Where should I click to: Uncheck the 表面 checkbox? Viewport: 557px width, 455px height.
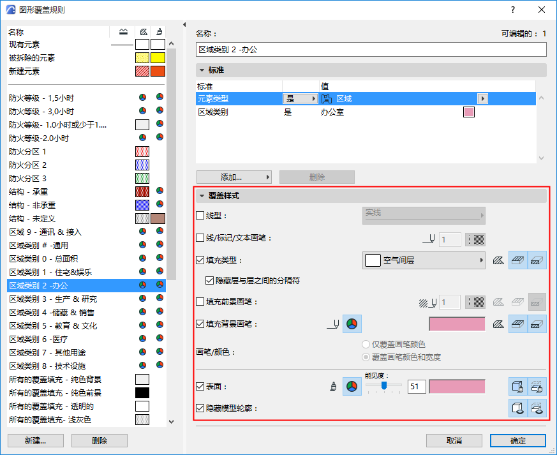click(x=200, y=387)
